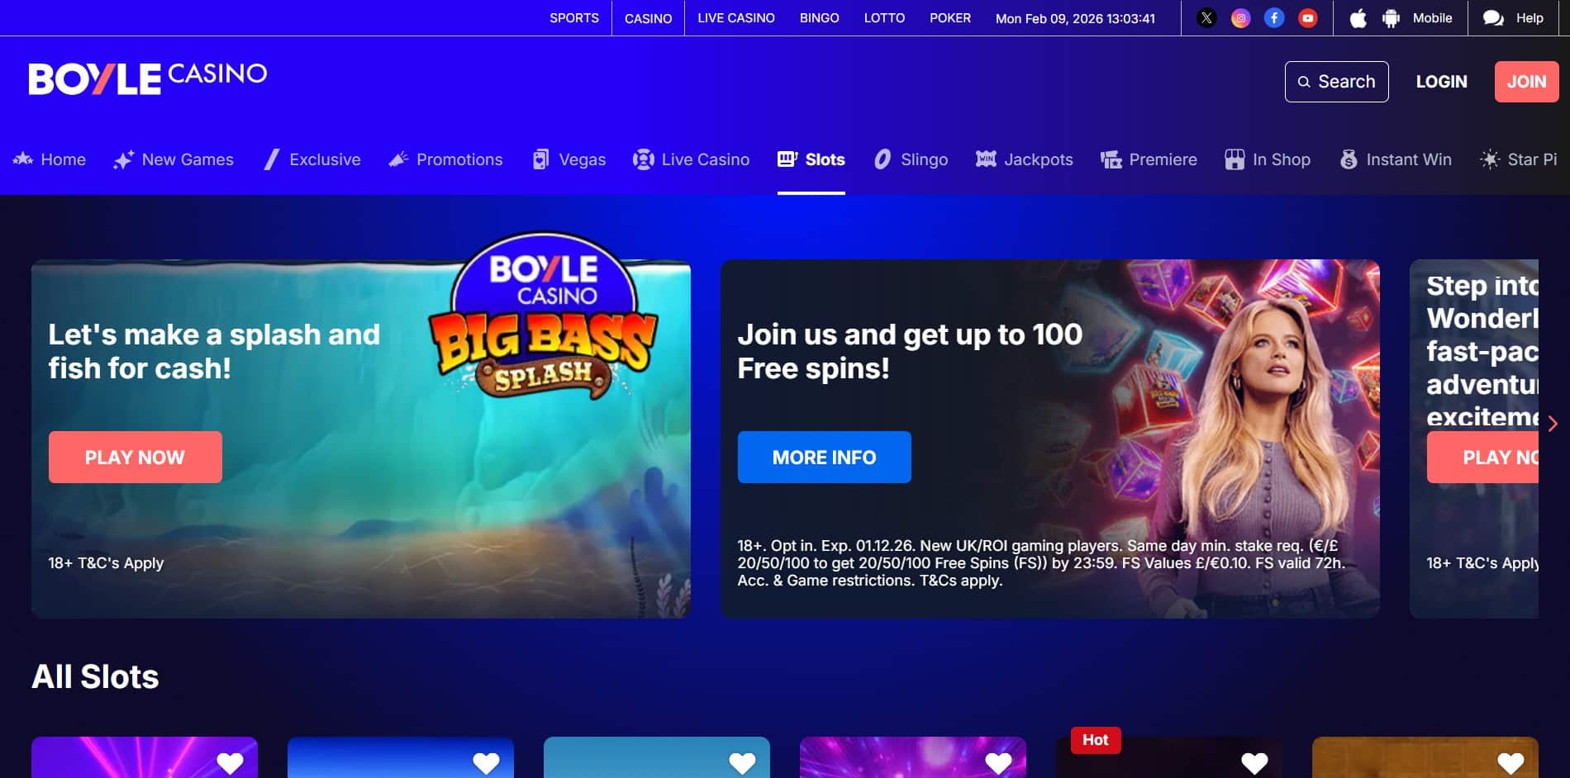Viewport: 1570px width, 778px height.
Task: Open Help chat bubble icon
Action: pyautogui.click(x=1493, y=18)
